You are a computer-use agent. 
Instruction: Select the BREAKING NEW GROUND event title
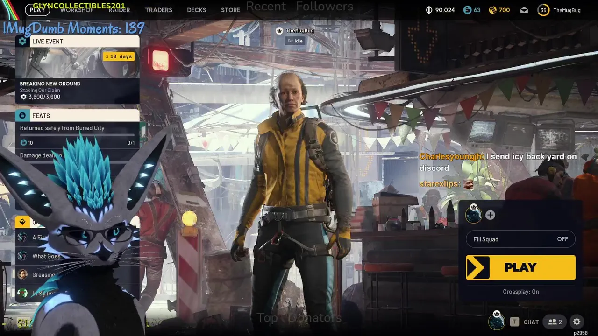coord(50,84)
